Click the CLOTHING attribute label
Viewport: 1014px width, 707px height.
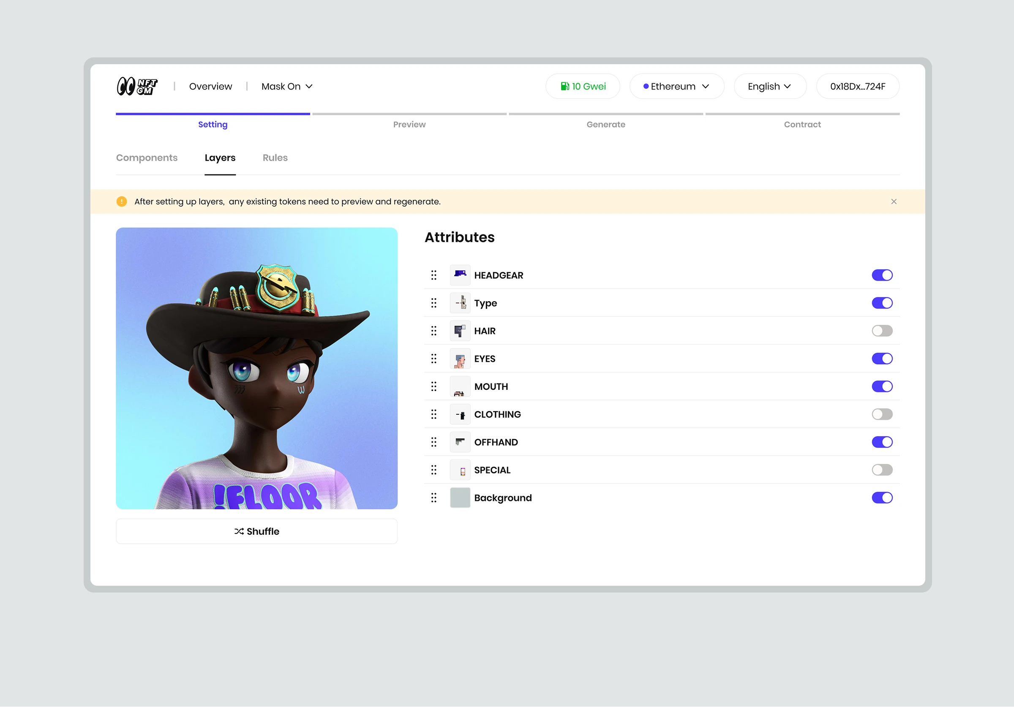(498, 414)
